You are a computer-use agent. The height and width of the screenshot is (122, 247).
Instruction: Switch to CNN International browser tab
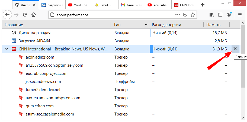(184, 5)
